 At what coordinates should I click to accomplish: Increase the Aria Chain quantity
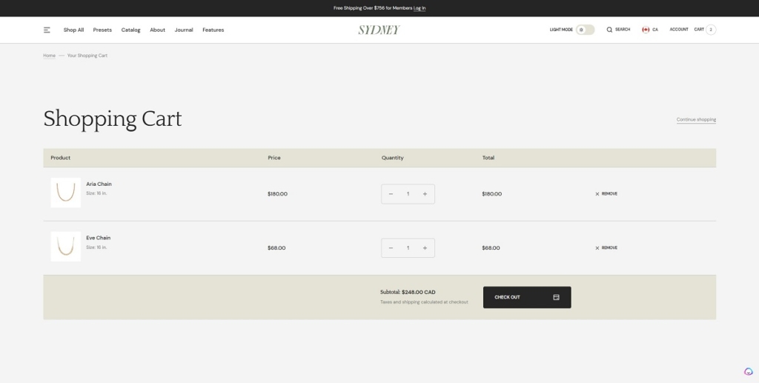coord(425,194)
